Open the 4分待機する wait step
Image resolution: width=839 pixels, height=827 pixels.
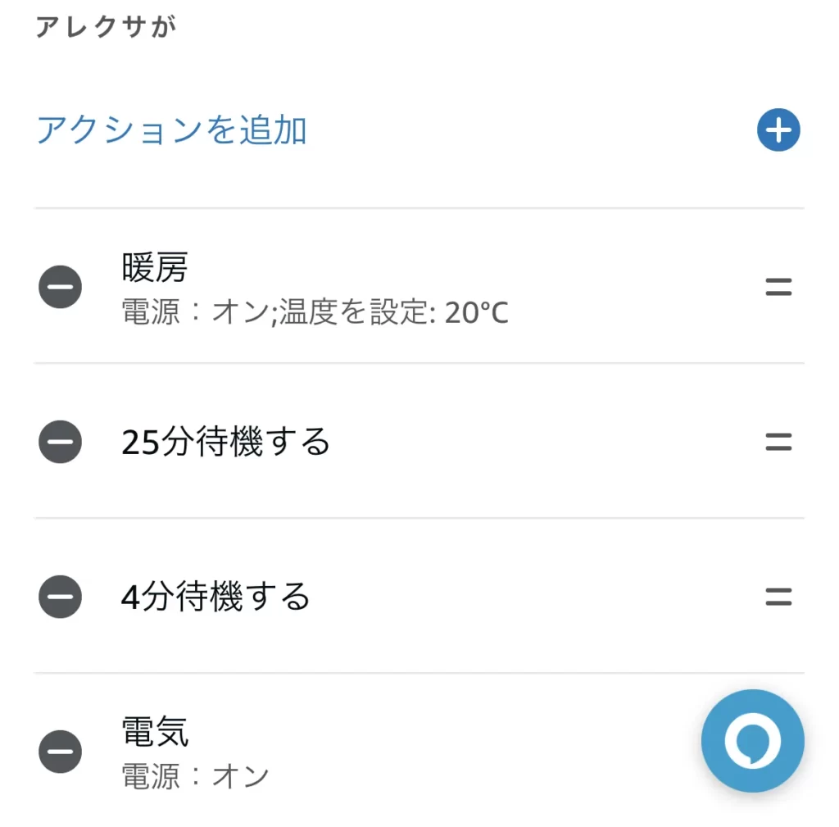point(215,597)
